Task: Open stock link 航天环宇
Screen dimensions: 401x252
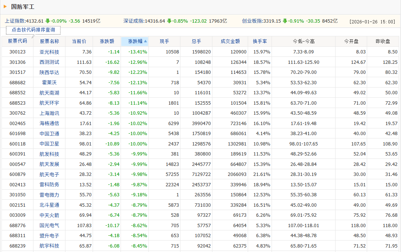Action: click(x=49, y=103)
